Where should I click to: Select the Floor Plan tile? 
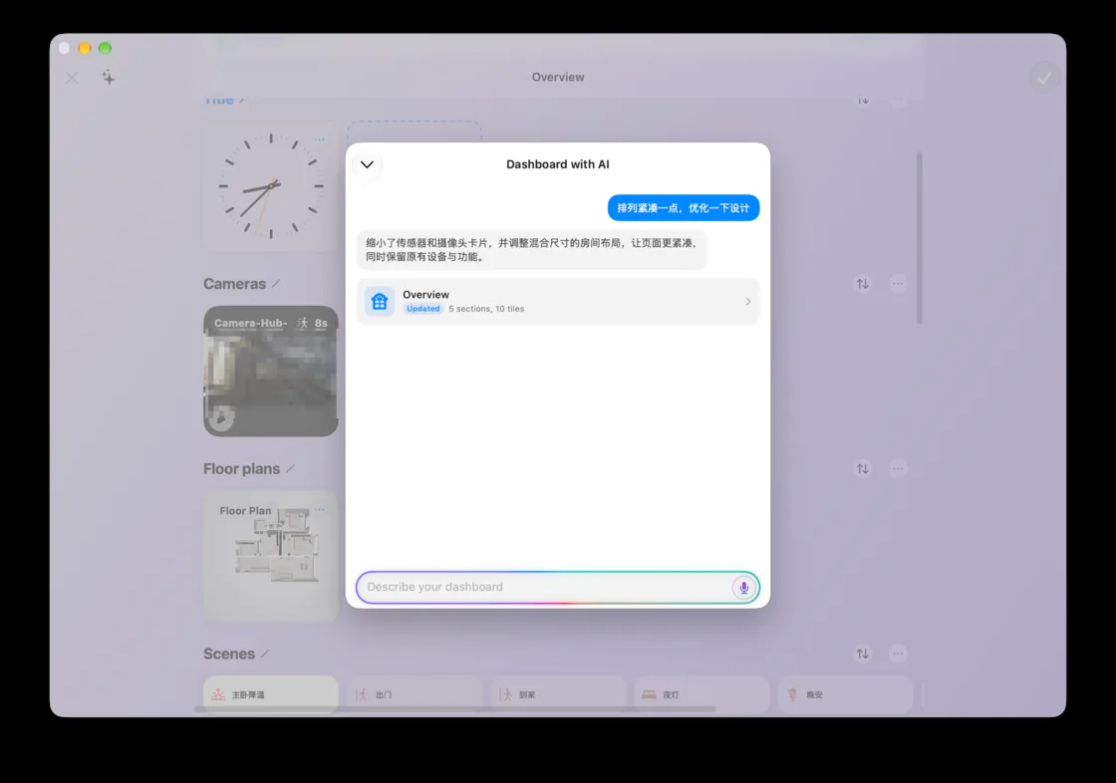(x=270, y=556)
